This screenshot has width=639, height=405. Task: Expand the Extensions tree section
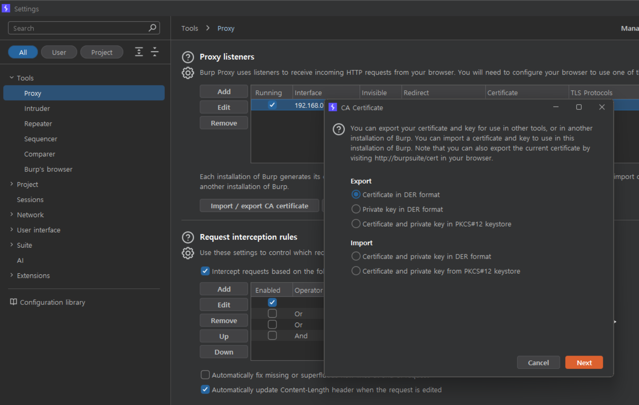(x=12, y=275)
